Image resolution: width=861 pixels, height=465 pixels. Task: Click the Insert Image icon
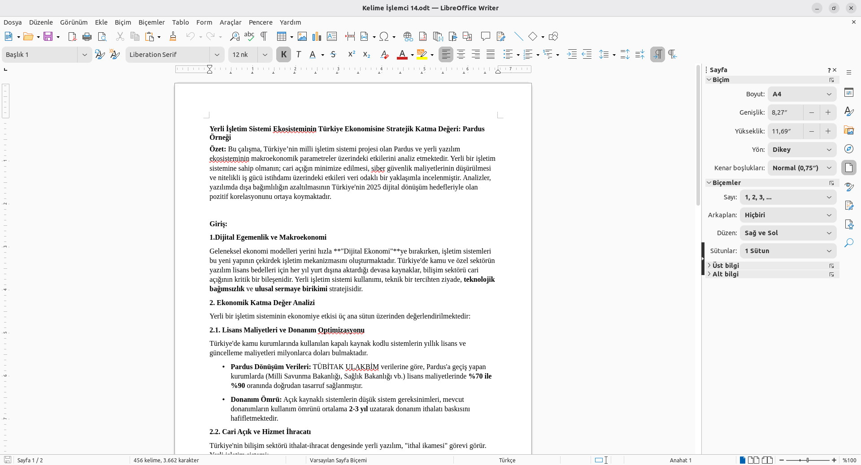(302, 37)
